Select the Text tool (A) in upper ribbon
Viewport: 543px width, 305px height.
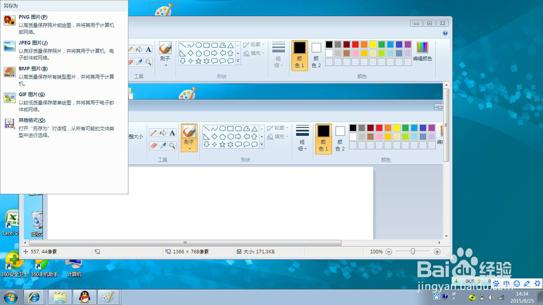coord(148,49)
